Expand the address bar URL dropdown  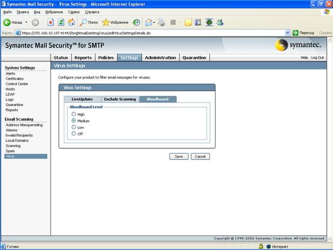coord(287,33)
